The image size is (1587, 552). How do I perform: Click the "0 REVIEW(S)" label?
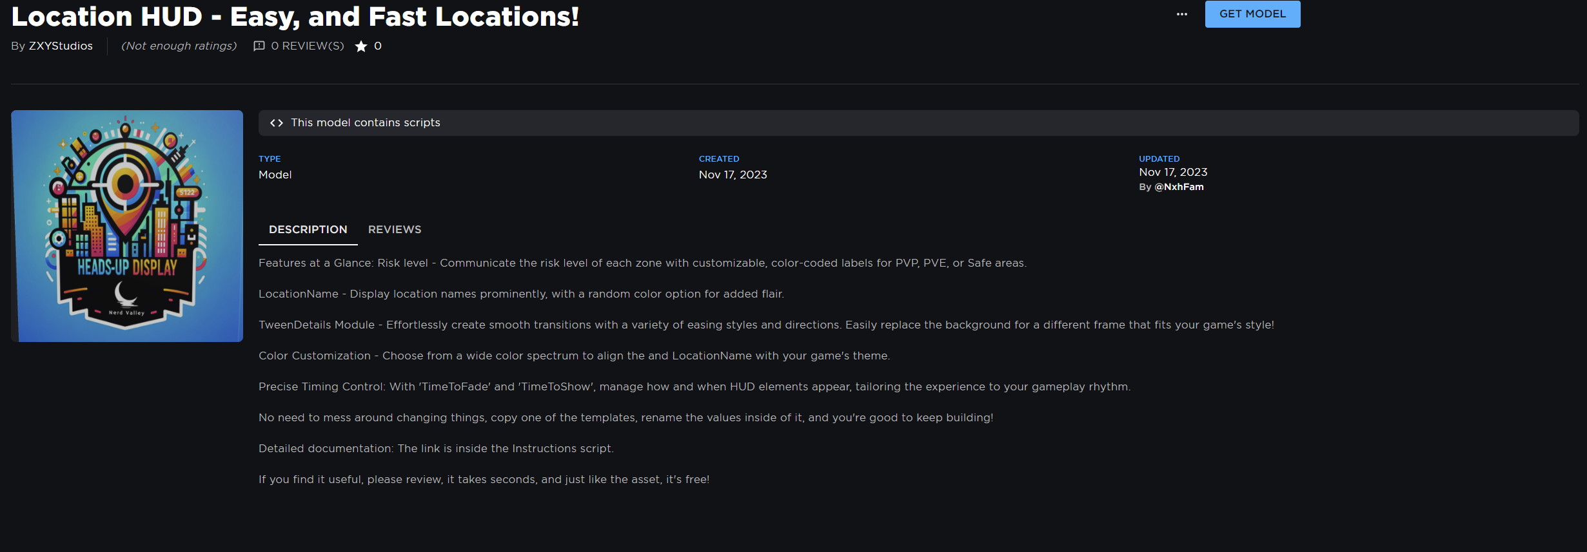click(308, 46)
